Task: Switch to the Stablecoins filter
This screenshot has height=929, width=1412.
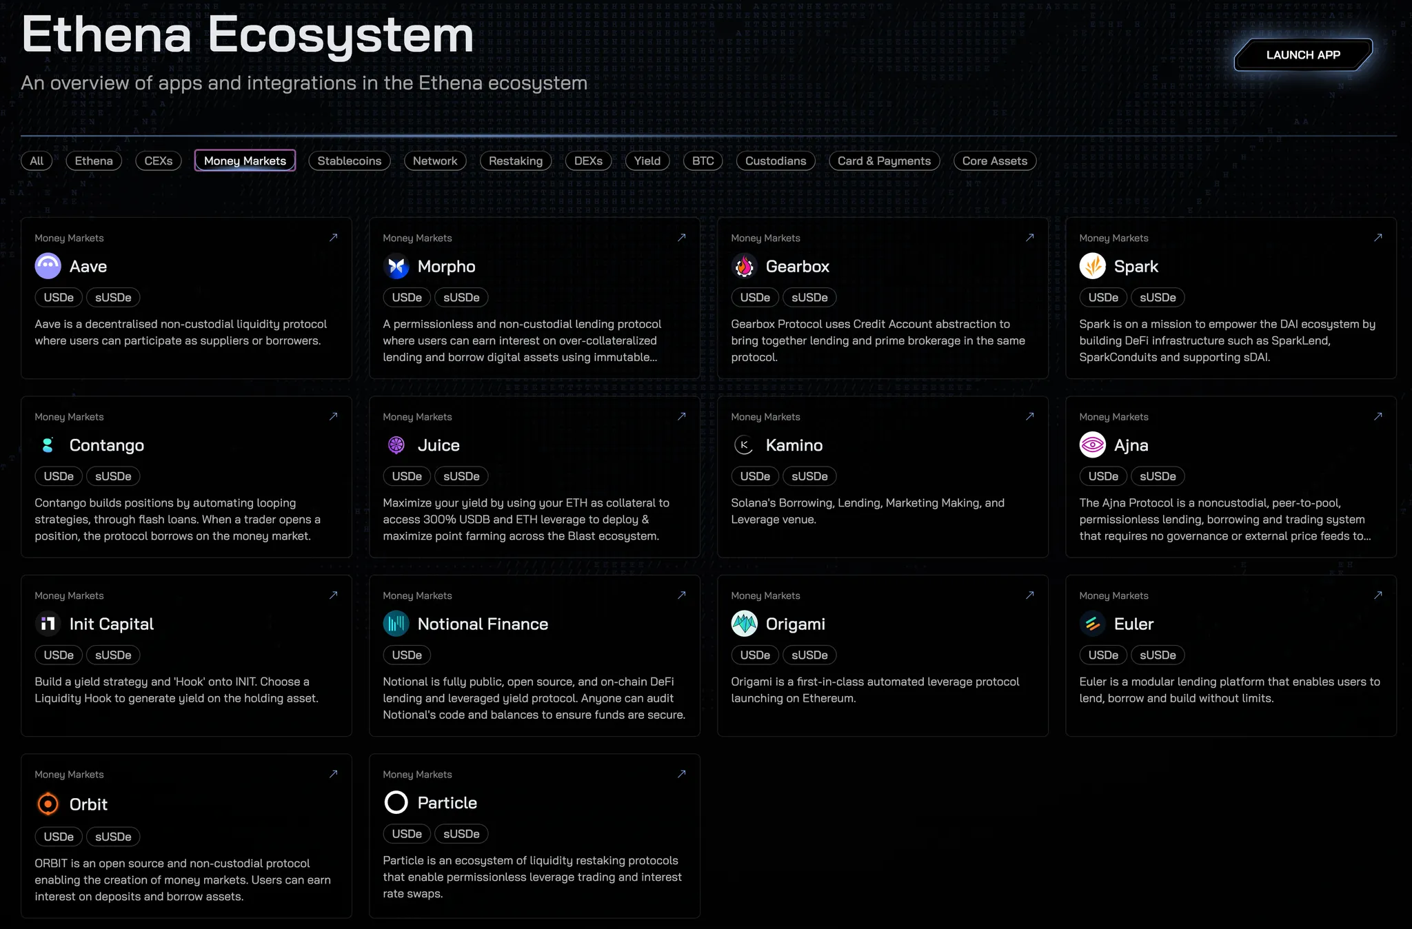Action: [x=350, y=161]
